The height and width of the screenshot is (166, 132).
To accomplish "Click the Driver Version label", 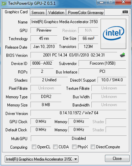I will (17, 114).
